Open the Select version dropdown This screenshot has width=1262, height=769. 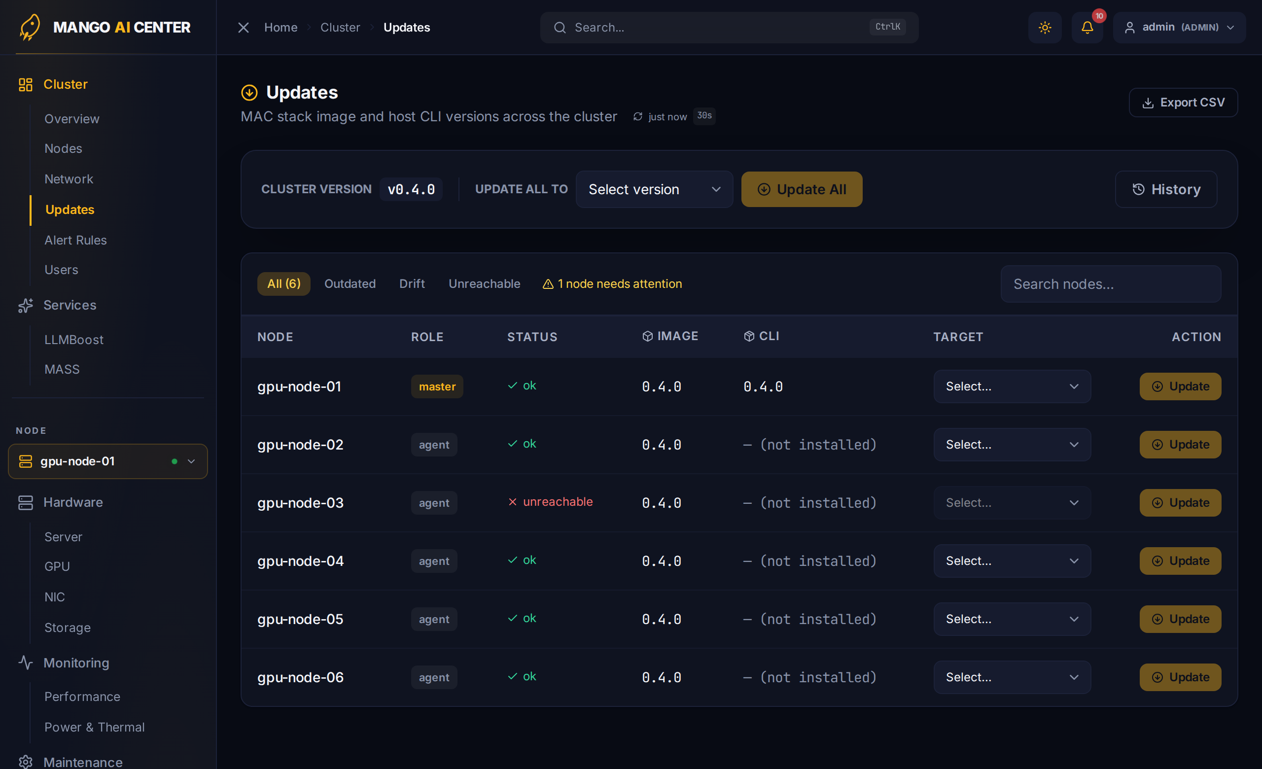[x=654, y=189]
